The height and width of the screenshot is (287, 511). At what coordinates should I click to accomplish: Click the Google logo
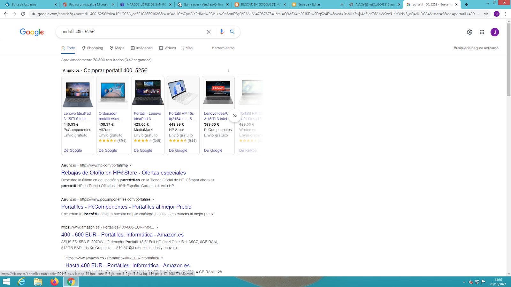point(32,32)
